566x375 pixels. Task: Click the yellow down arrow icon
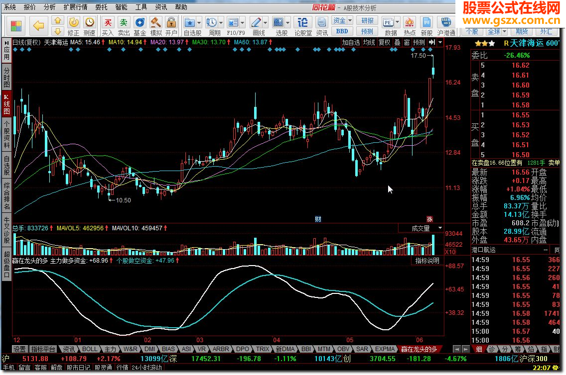(57, 31)
